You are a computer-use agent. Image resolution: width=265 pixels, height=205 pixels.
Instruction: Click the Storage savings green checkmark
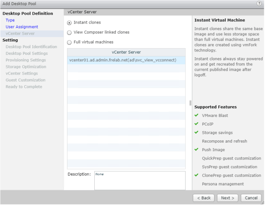(x=196, y=132)
